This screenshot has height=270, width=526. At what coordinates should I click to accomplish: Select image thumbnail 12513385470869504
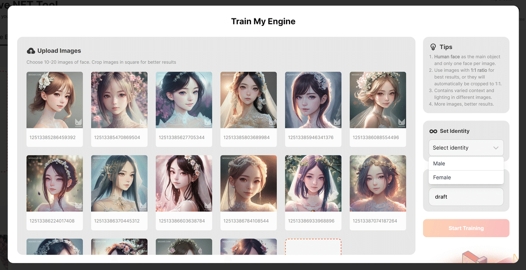(119, 100)
